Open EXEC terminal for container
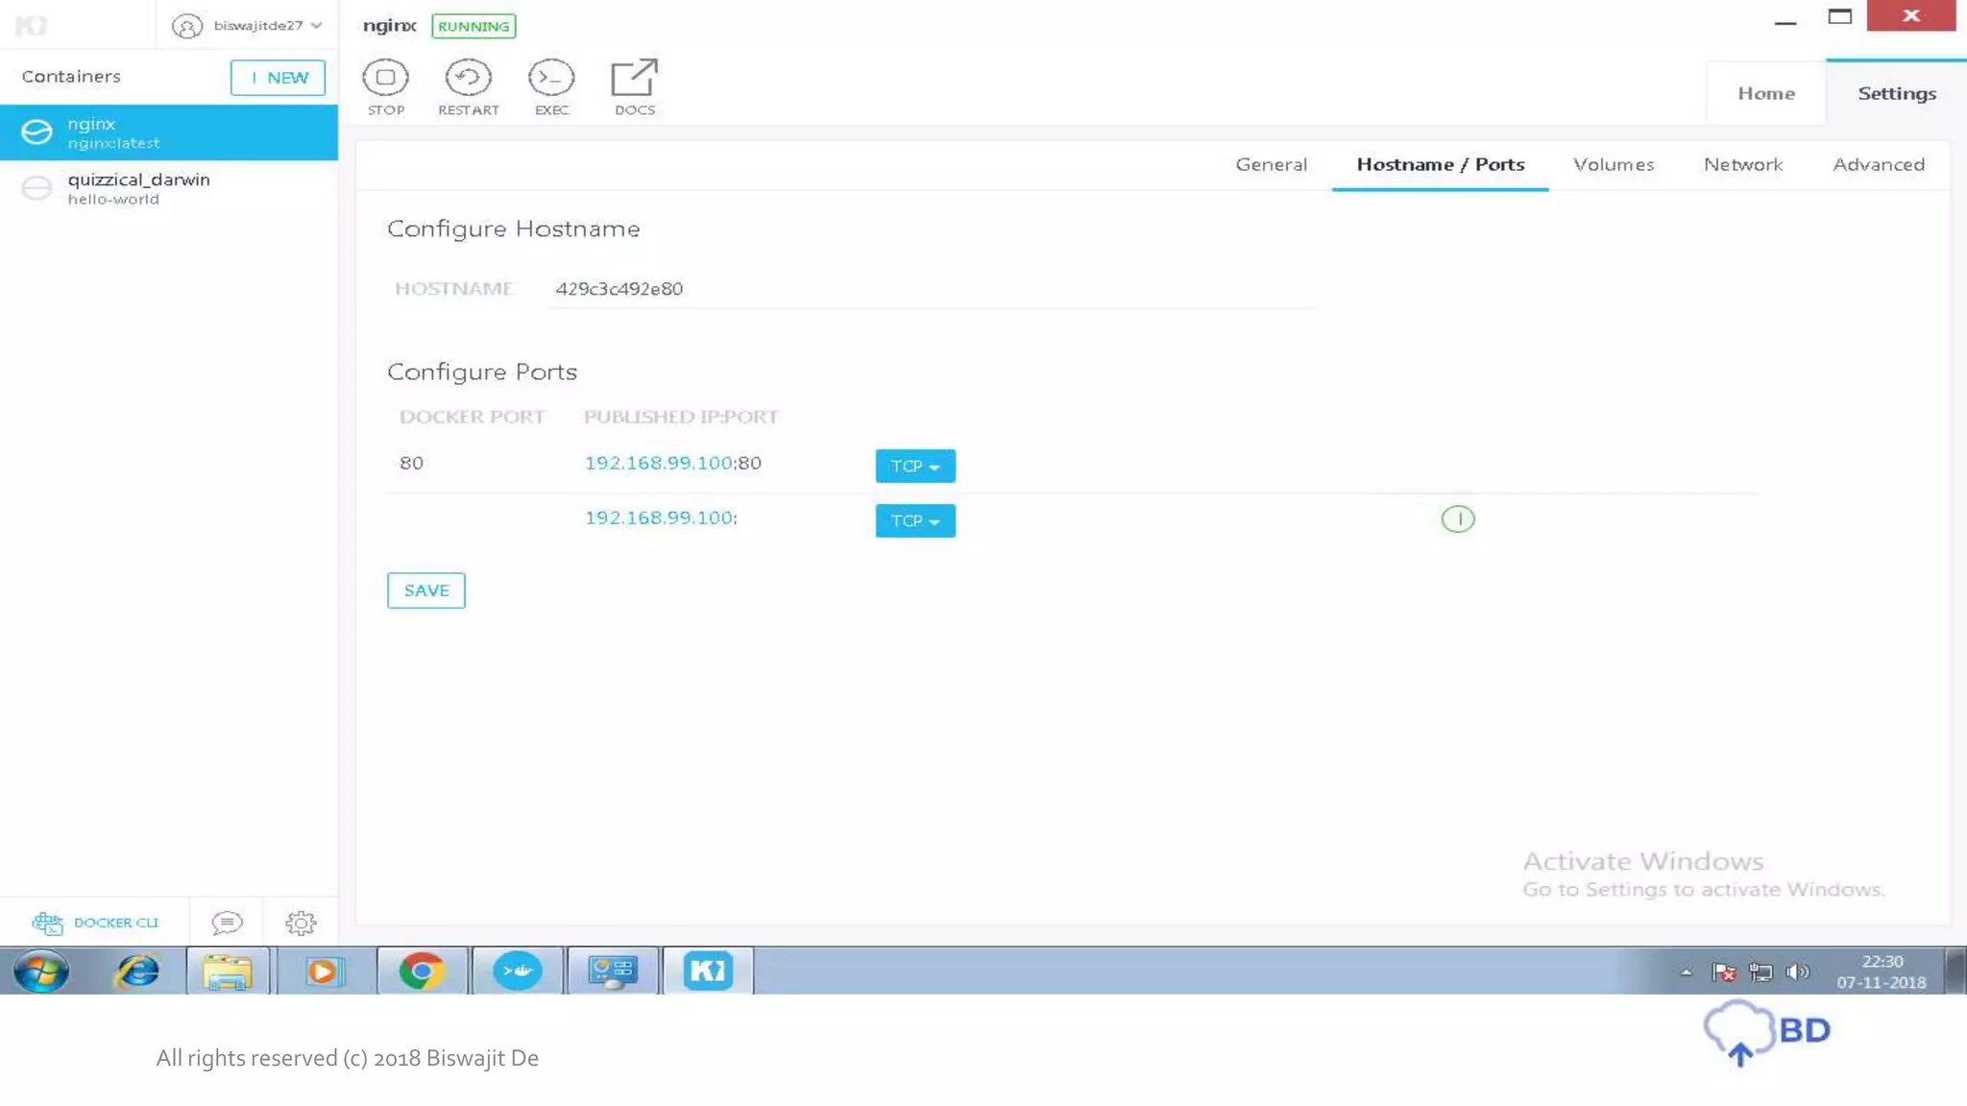1967x1106 pixels. (551, 78)
